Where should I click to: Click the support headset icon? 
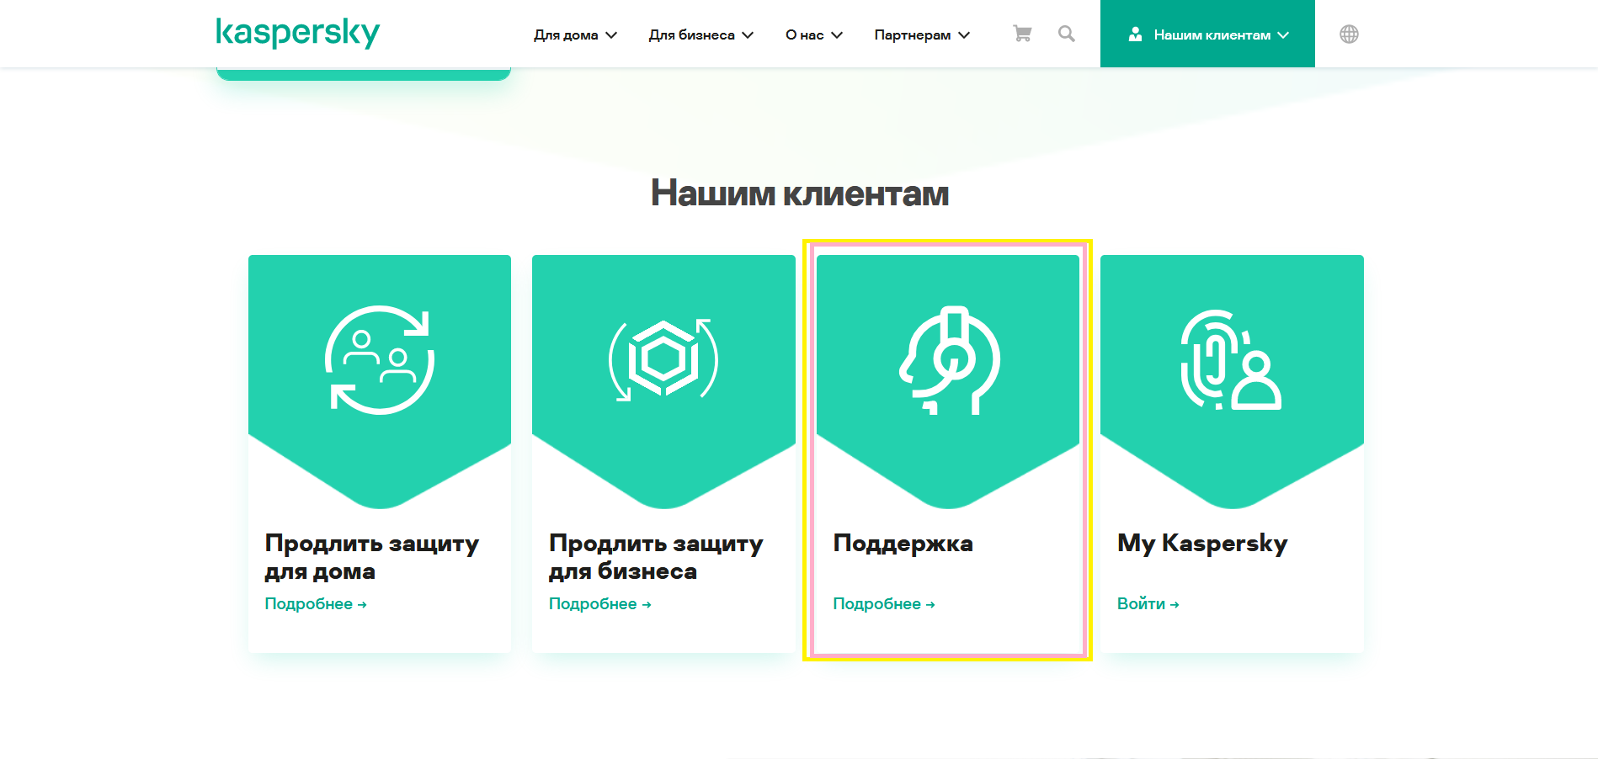(x=949, y=360)
